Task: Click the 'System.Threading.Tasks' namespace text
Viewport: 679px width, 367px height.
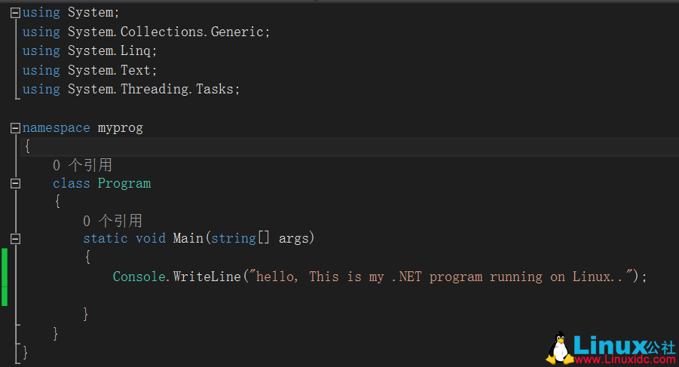Action: [150, 89]
